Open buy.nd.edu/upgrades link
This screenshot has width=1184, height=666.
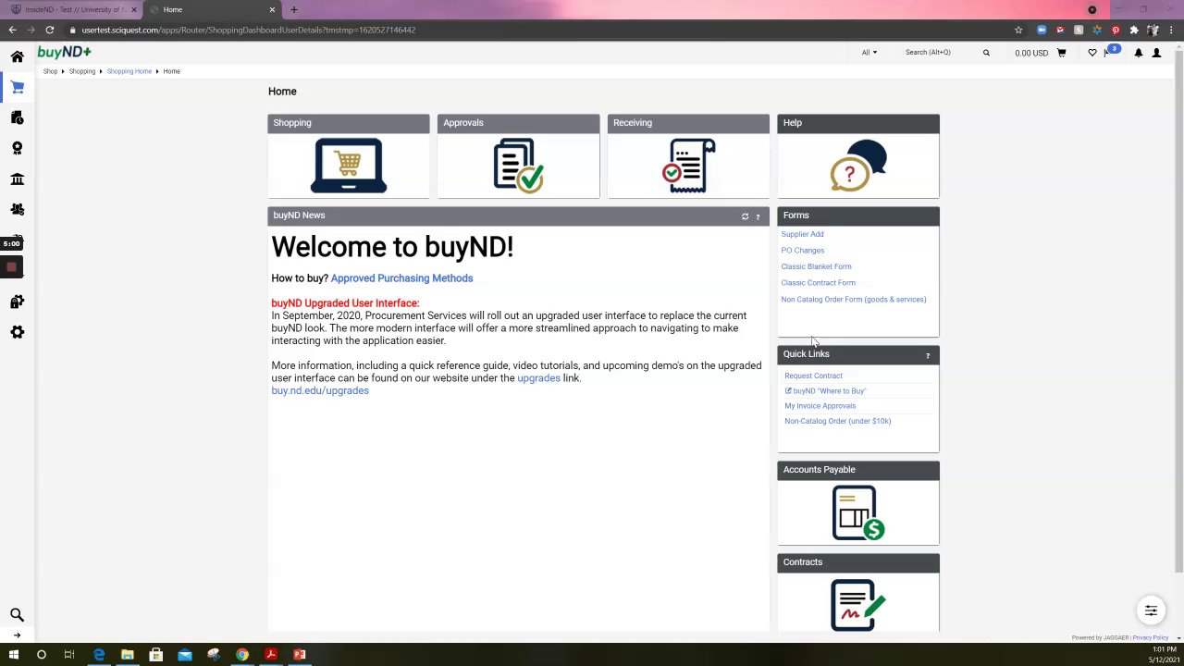click(320, 390)
